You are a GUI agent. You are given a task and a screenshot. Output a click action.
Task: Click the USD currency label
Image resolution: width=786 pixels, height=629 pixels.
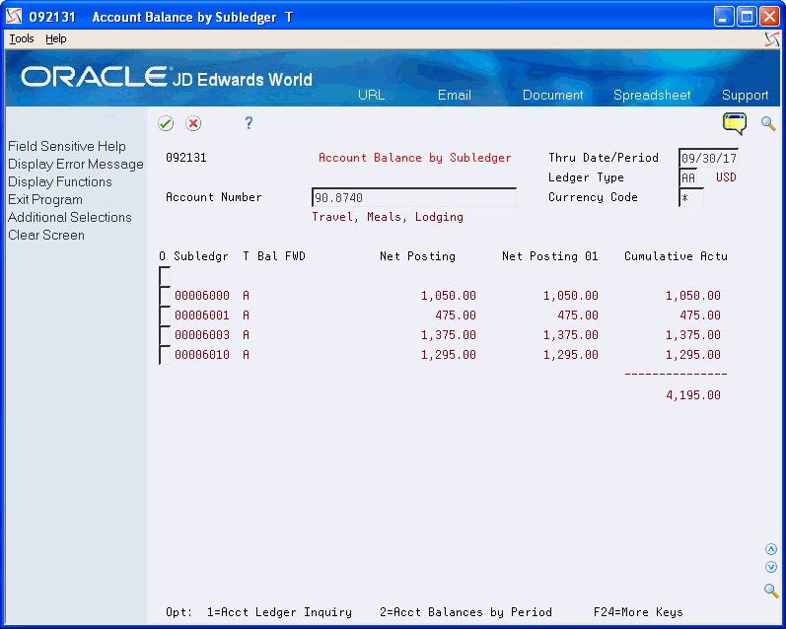pyautogui.click(x=726, y=177)
